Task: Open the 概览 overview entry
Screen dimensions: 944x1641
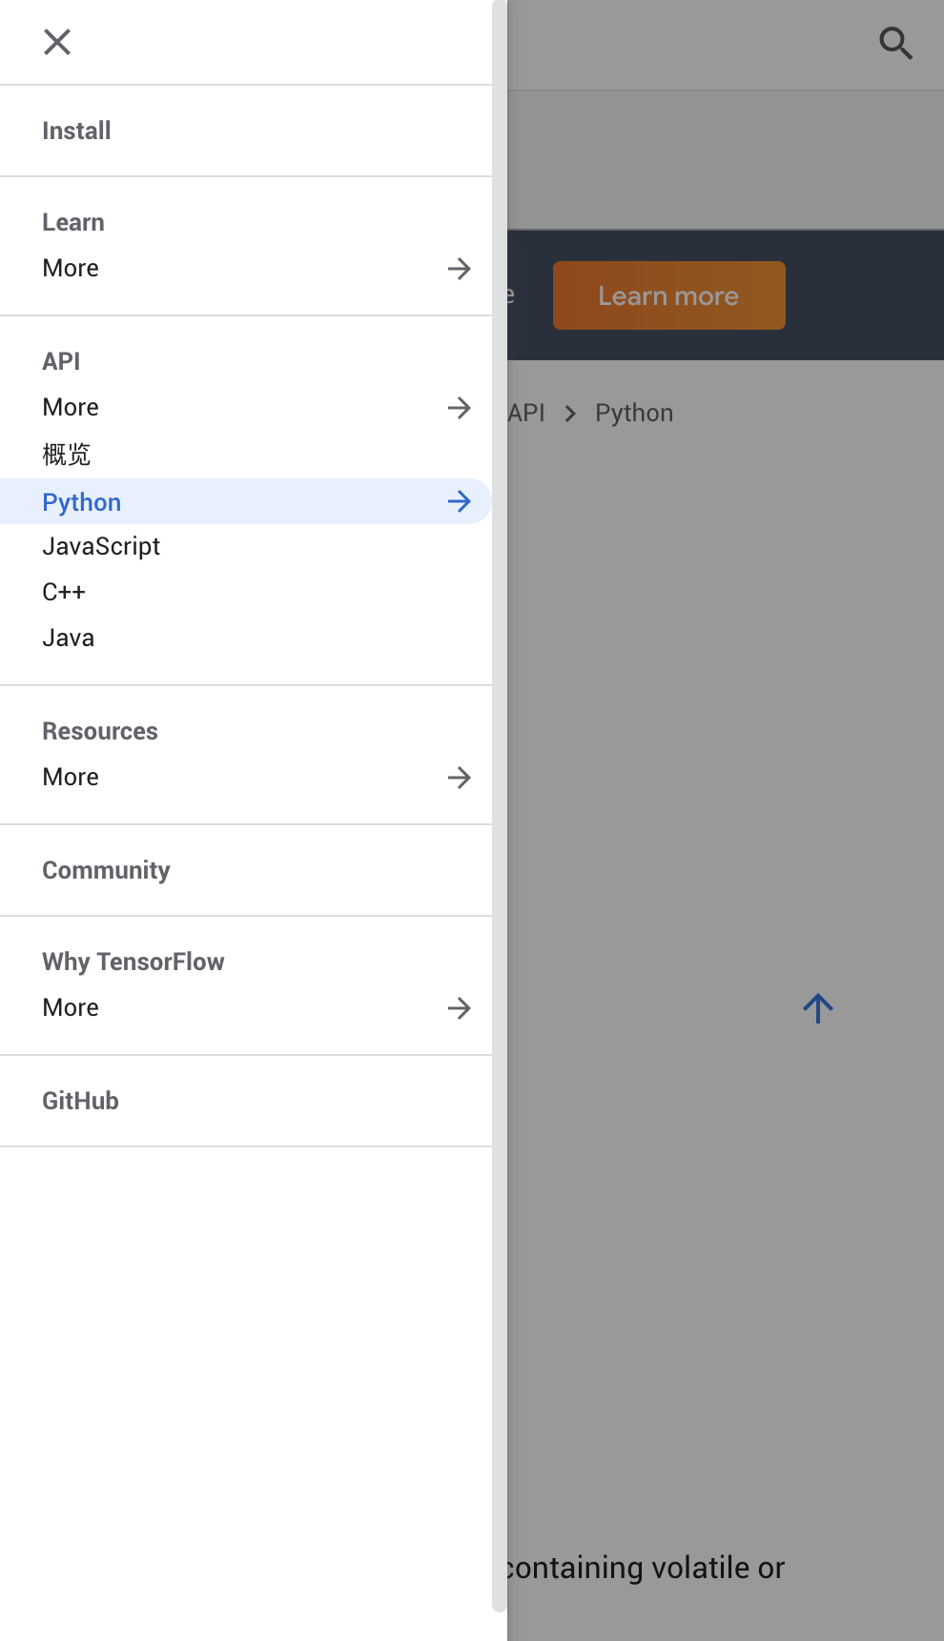Action: (67, 455)
